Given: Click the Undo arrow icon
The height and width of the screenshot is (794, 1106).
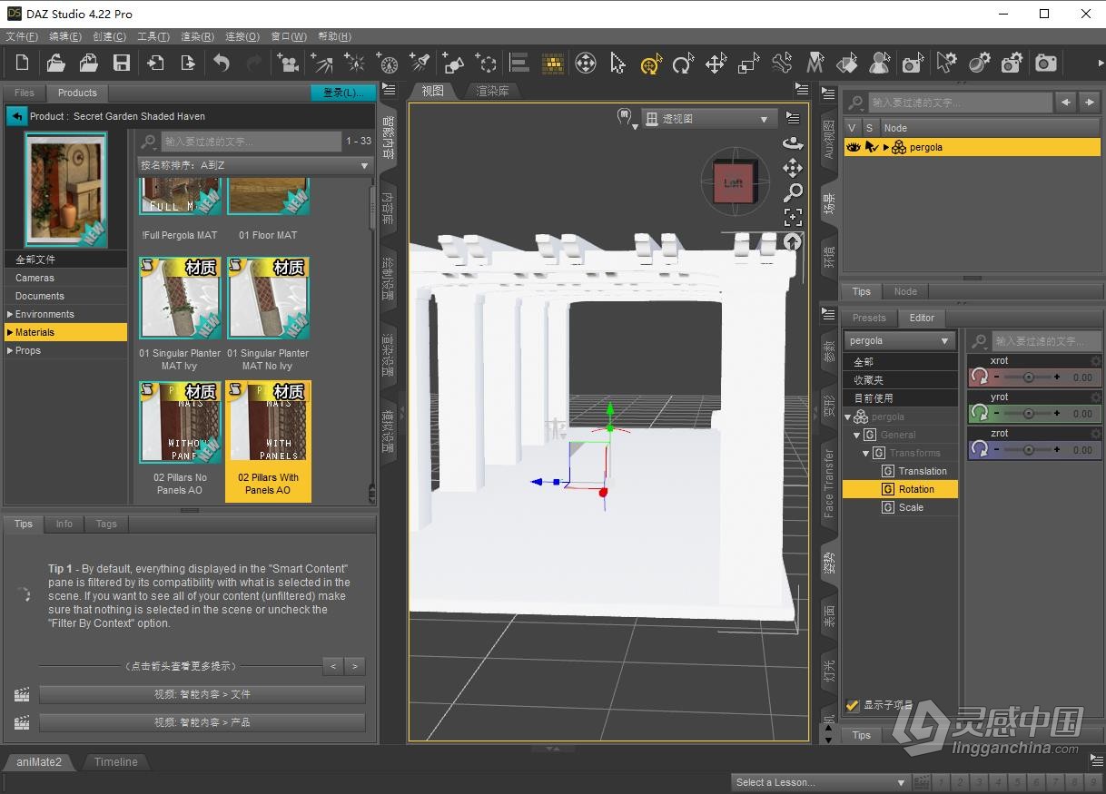Looking at the screenshot, I should tap(221, 64).
